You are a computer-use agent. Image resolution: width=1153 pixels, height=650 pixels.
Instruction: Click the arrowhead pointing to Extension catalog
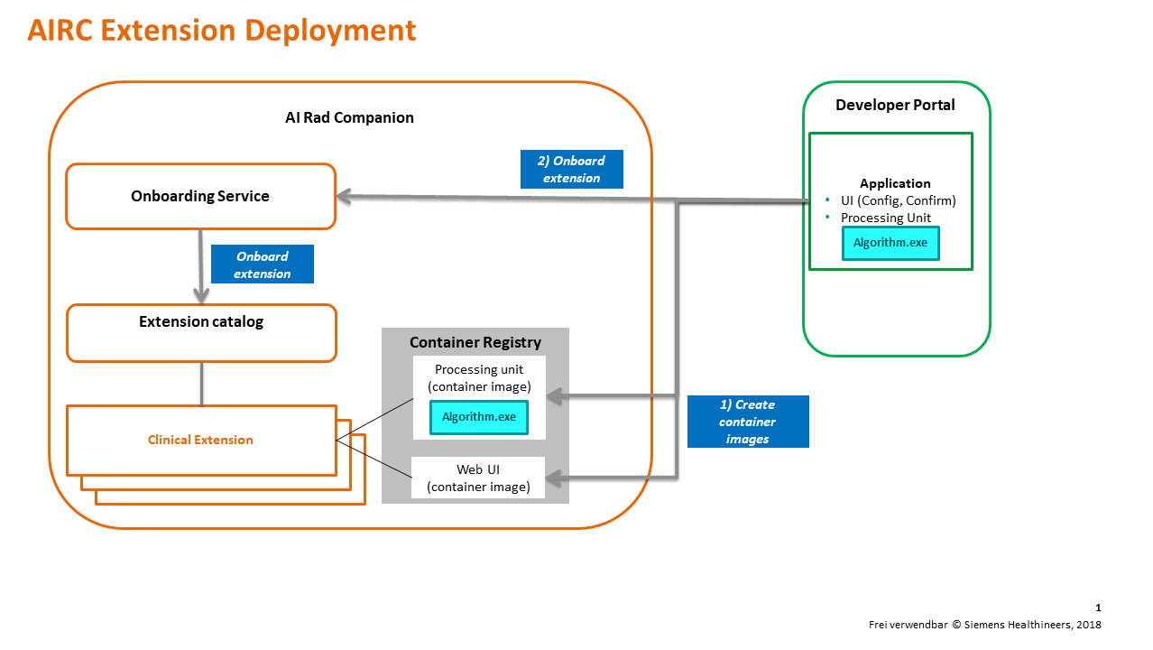point(200,295)
